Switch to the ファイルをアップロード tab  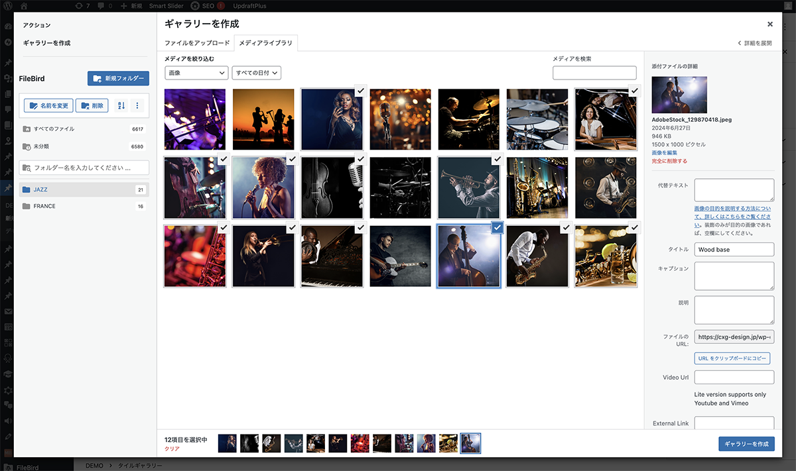(x=197, y=43)
